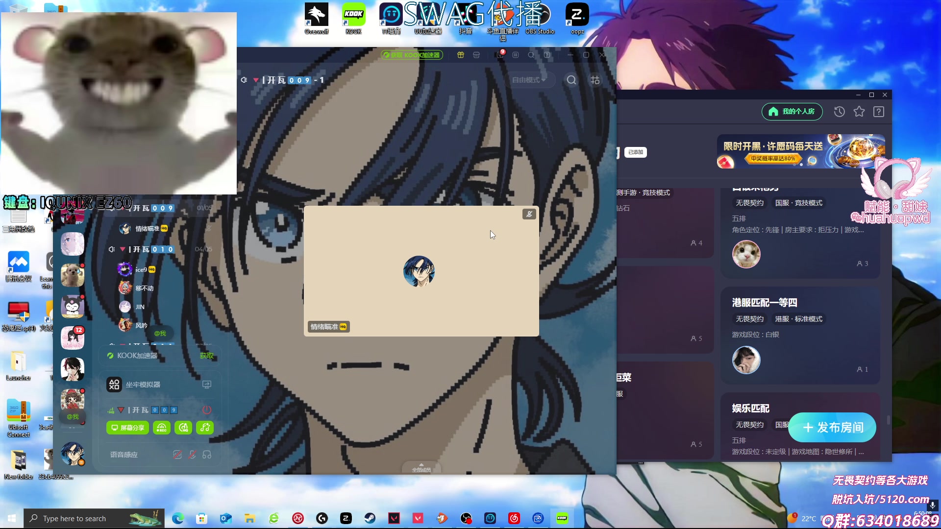Viewport: 941px width, 529px height.
Task: Click the 情绪瞄准 avatar in video tile
Action: tap(419, 271)
